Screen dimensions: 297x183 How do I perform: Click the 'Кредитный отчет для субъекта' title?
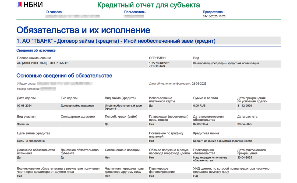[148, 5]
